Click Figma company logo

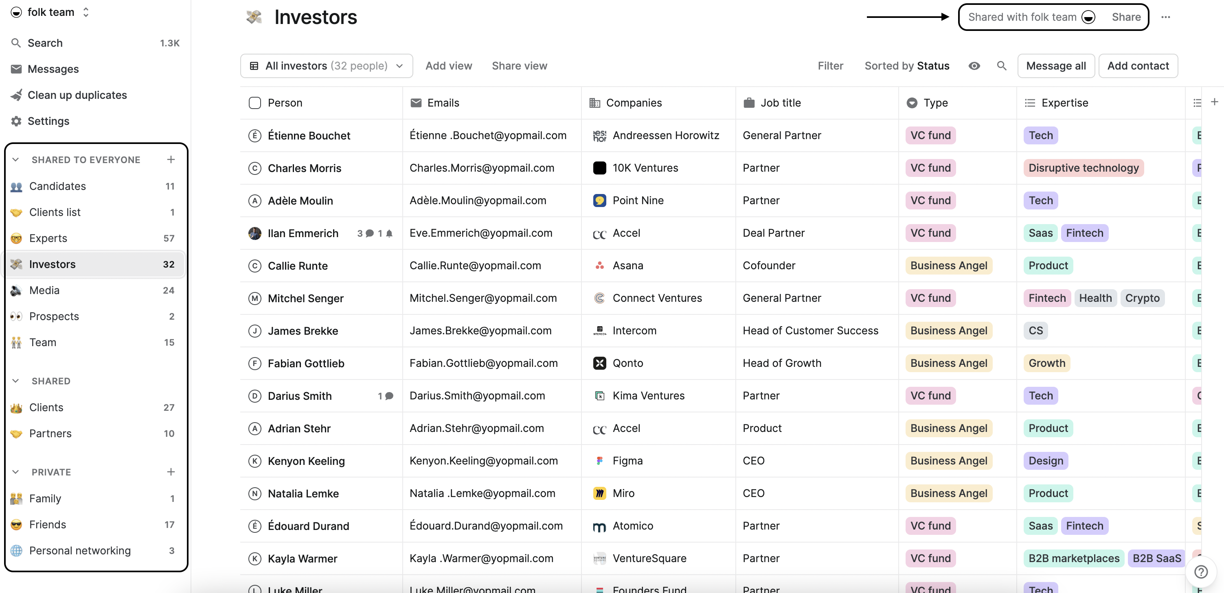[x=600, y=460]
